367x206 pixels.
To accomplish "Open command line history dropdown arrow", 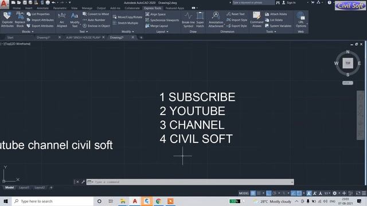I will point(292,182).
